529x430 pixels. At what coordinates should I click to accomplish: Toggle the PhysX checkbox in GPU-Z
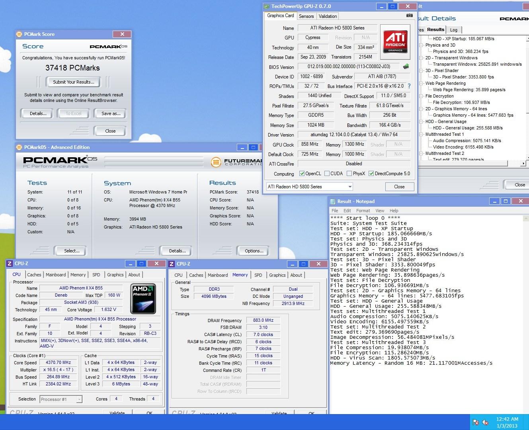click(x=349, y=174)
